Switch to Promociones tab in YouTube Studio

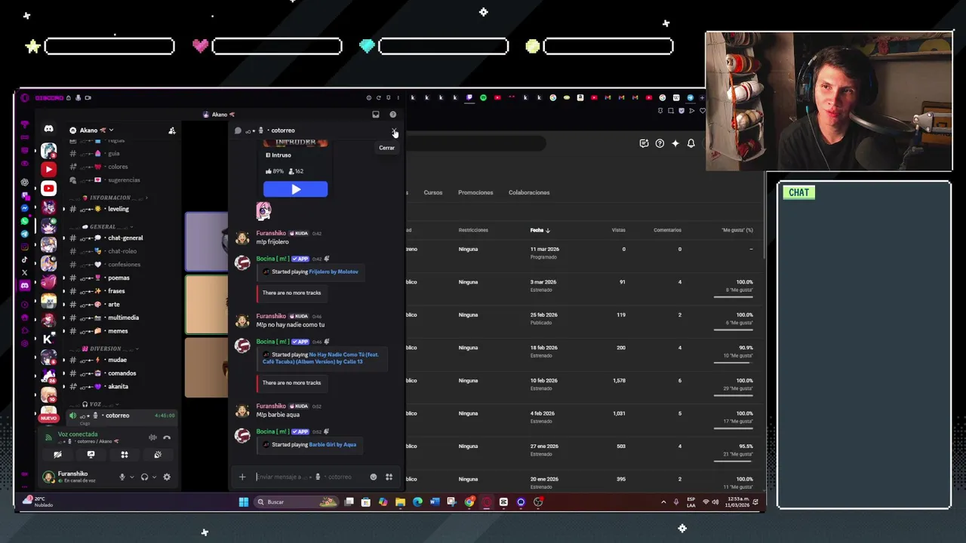click(x=475, y=192)
